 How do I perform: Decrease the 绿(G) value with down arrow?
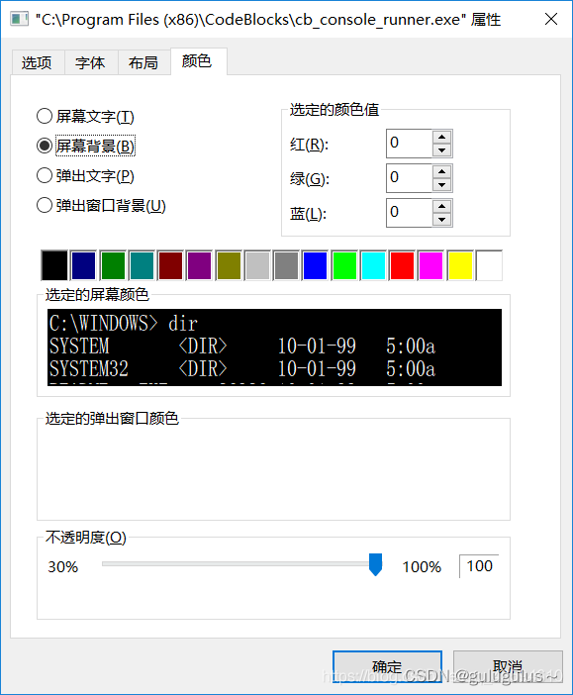(441, 185)
